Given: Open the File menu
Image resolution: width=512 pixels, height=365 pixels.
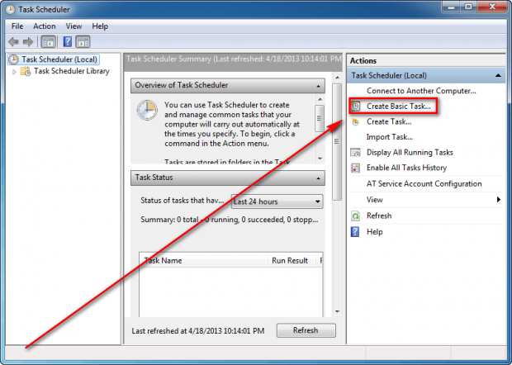Looking at the screenshot, I should 17,26.
